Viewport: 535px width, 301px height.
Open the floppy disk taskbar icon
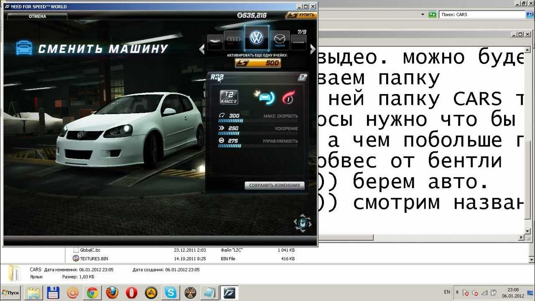53,293
